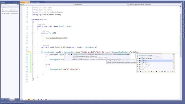
Task: Collapse the else outlining block on line 27
Action: (x=32, y=64)
